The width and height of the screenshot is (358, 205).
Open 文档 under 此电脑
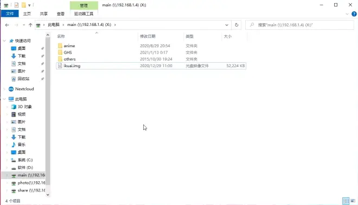pyautogui.click(x=22, y=129)
